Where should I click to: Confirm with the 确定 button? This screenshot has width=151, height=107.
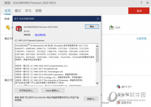92,27
